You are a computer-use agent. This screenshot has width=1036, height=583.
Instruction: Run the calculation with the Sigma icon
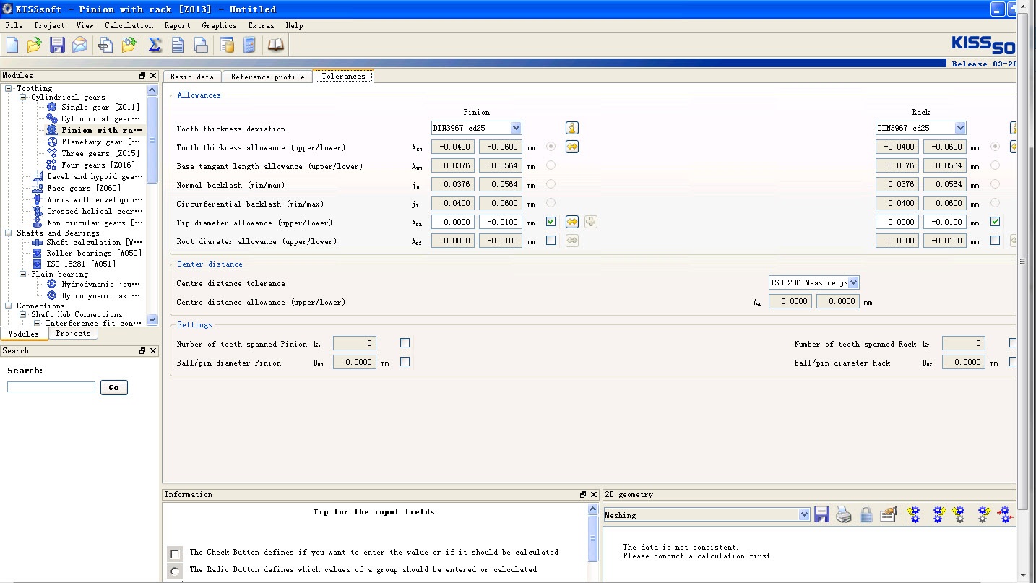(x=155, y=45)
